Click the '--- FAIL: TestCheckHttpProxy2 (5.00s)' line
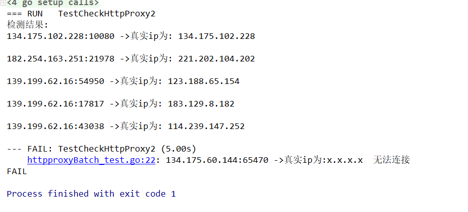This screenshot has height=212, width=468. pyautogui.click(x=102, y=149)
